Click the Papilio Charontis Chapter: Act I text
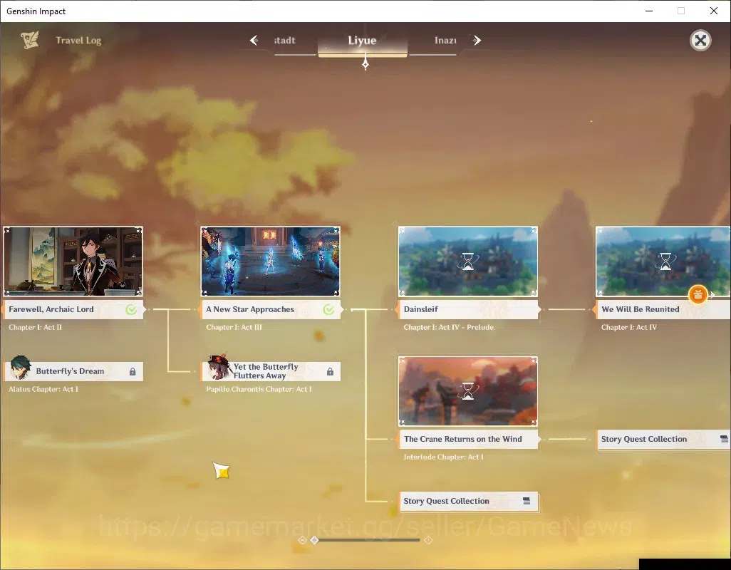Image resolution: width=731 pixels, height=570 pixels. 259,389
